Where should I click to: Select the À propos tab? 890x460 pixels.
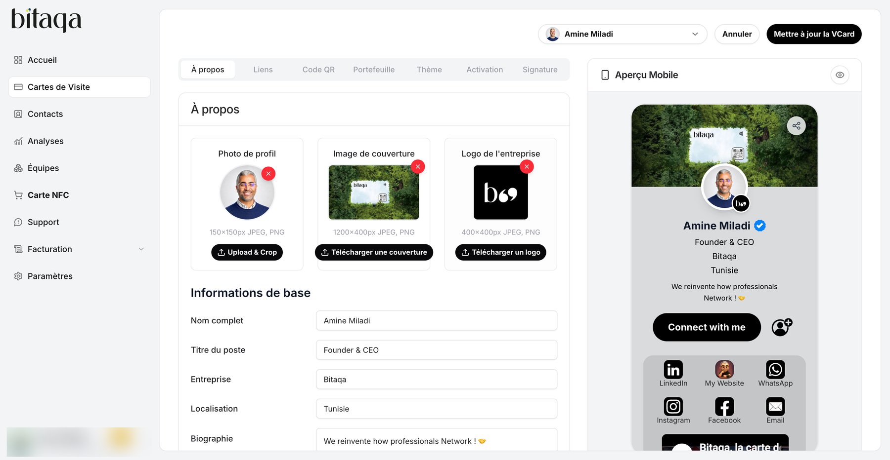tap(208, 70)
